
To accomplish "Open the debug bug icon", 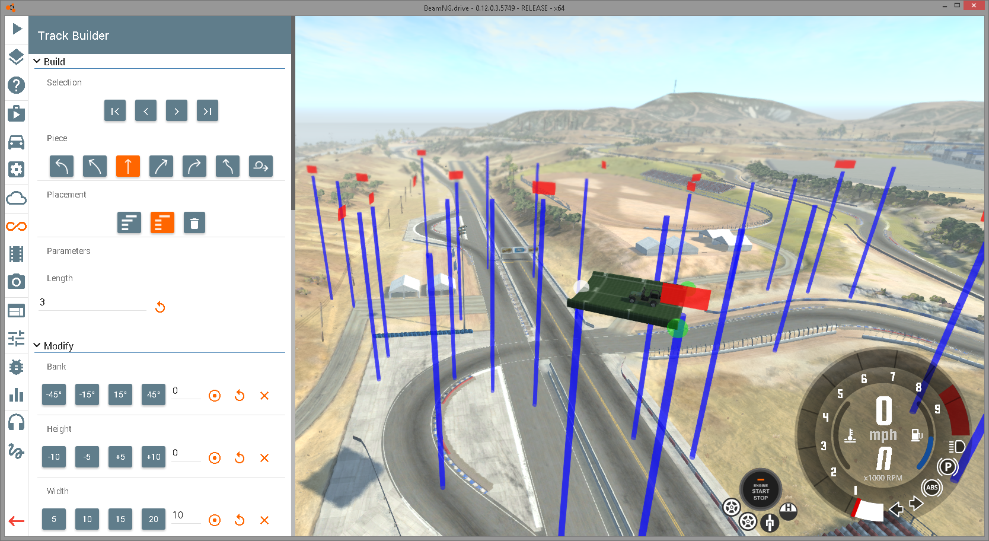I will click(17, 367).
